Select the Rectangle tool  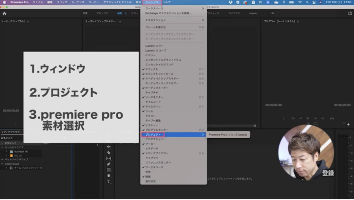click(108, 170)
